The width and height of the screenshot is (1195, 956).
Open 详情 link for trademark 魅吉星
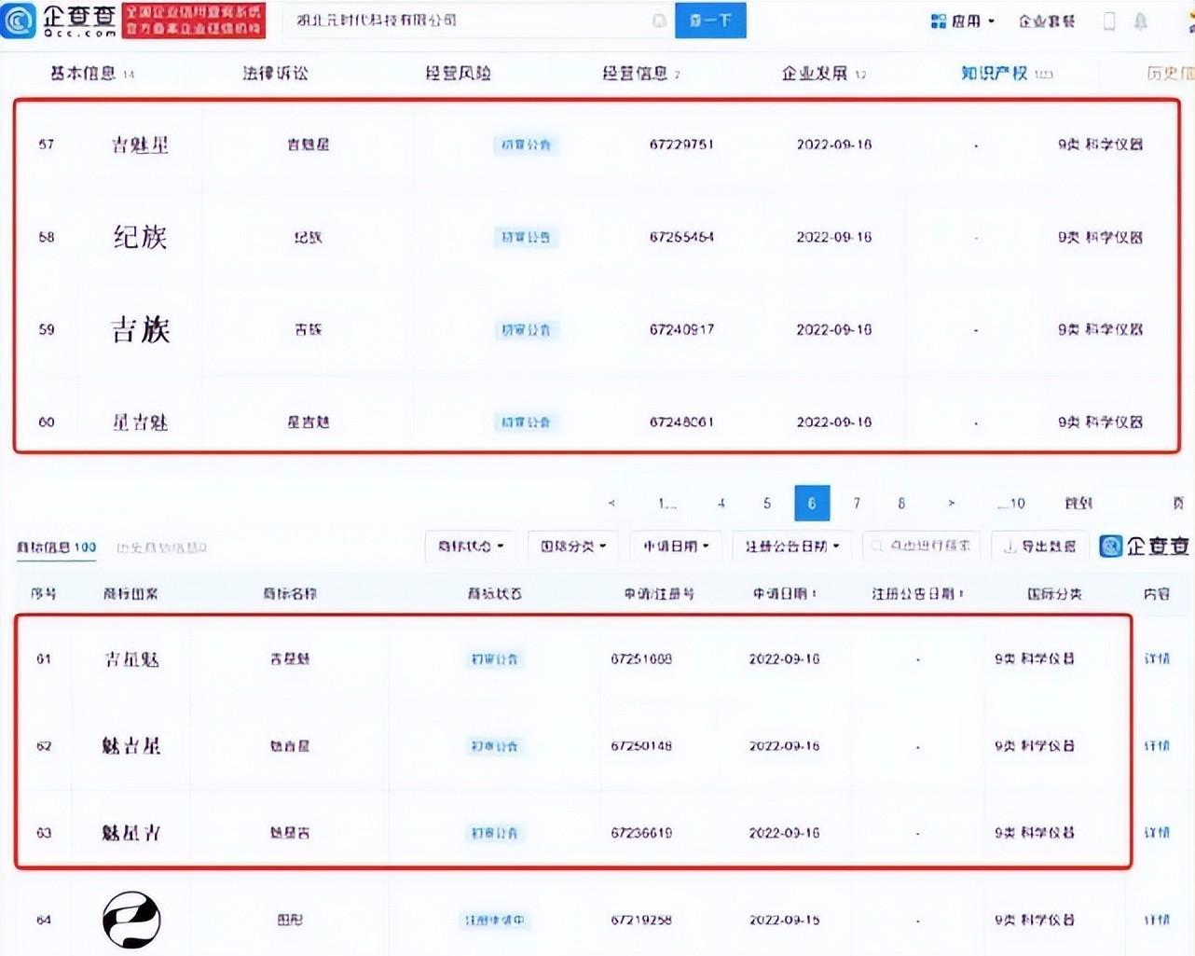(x=1155, y=746)
